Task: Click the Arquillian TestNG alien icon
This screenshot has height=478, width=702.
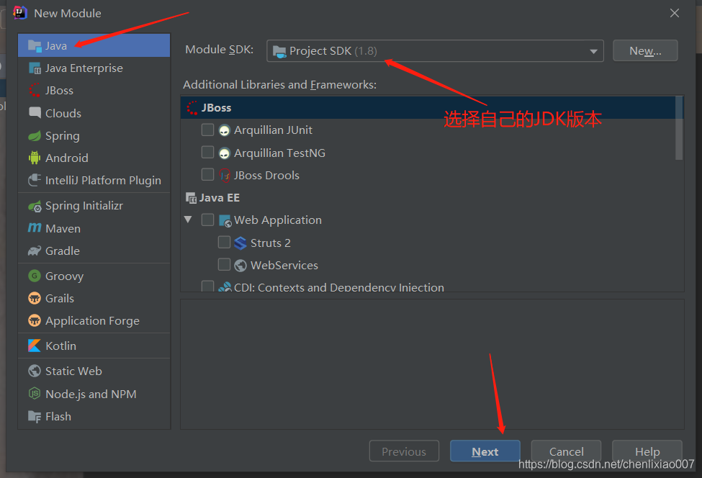Action: (225, 153)
